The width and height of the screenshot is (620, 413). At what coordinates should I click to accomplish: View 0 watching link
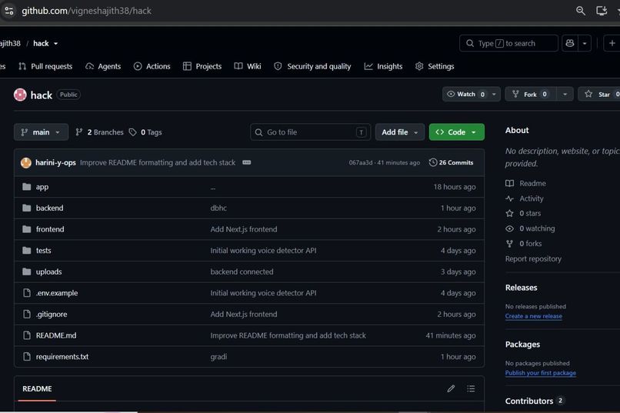[x=530, y=228]
